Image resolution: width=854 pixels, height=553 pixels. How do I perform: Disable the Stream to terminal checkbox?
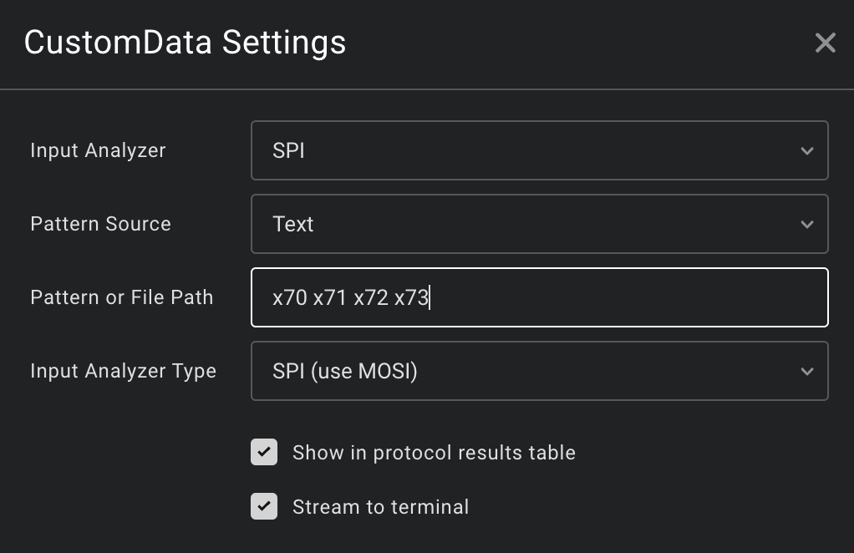[x=264, y=506]
